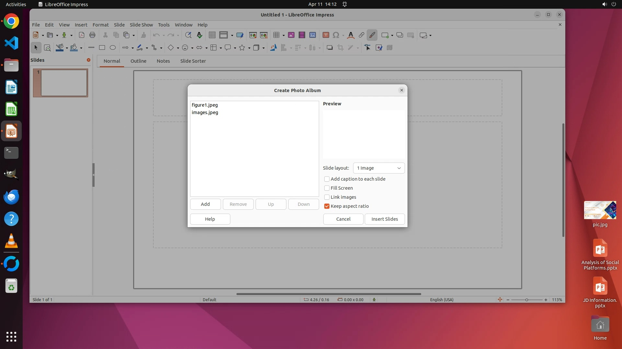
Task: Select the Rectangle drawing tool
Action: click(102, 48)
